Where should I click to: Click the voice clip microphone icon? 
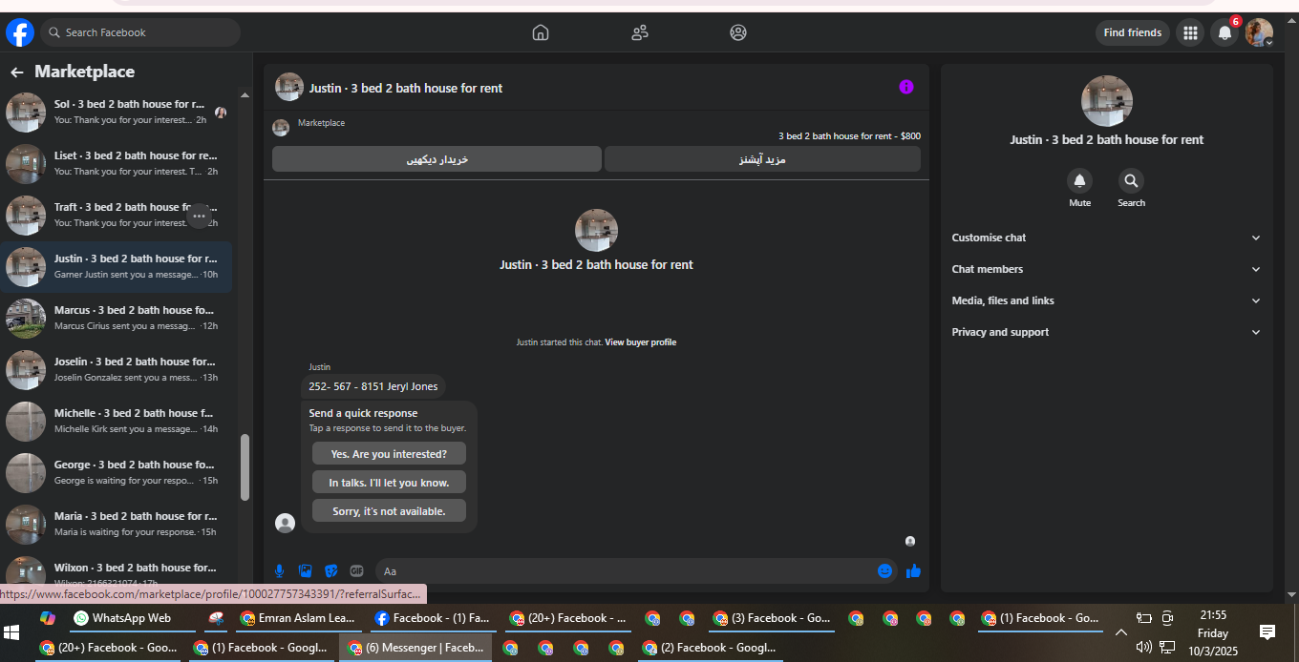280,570
